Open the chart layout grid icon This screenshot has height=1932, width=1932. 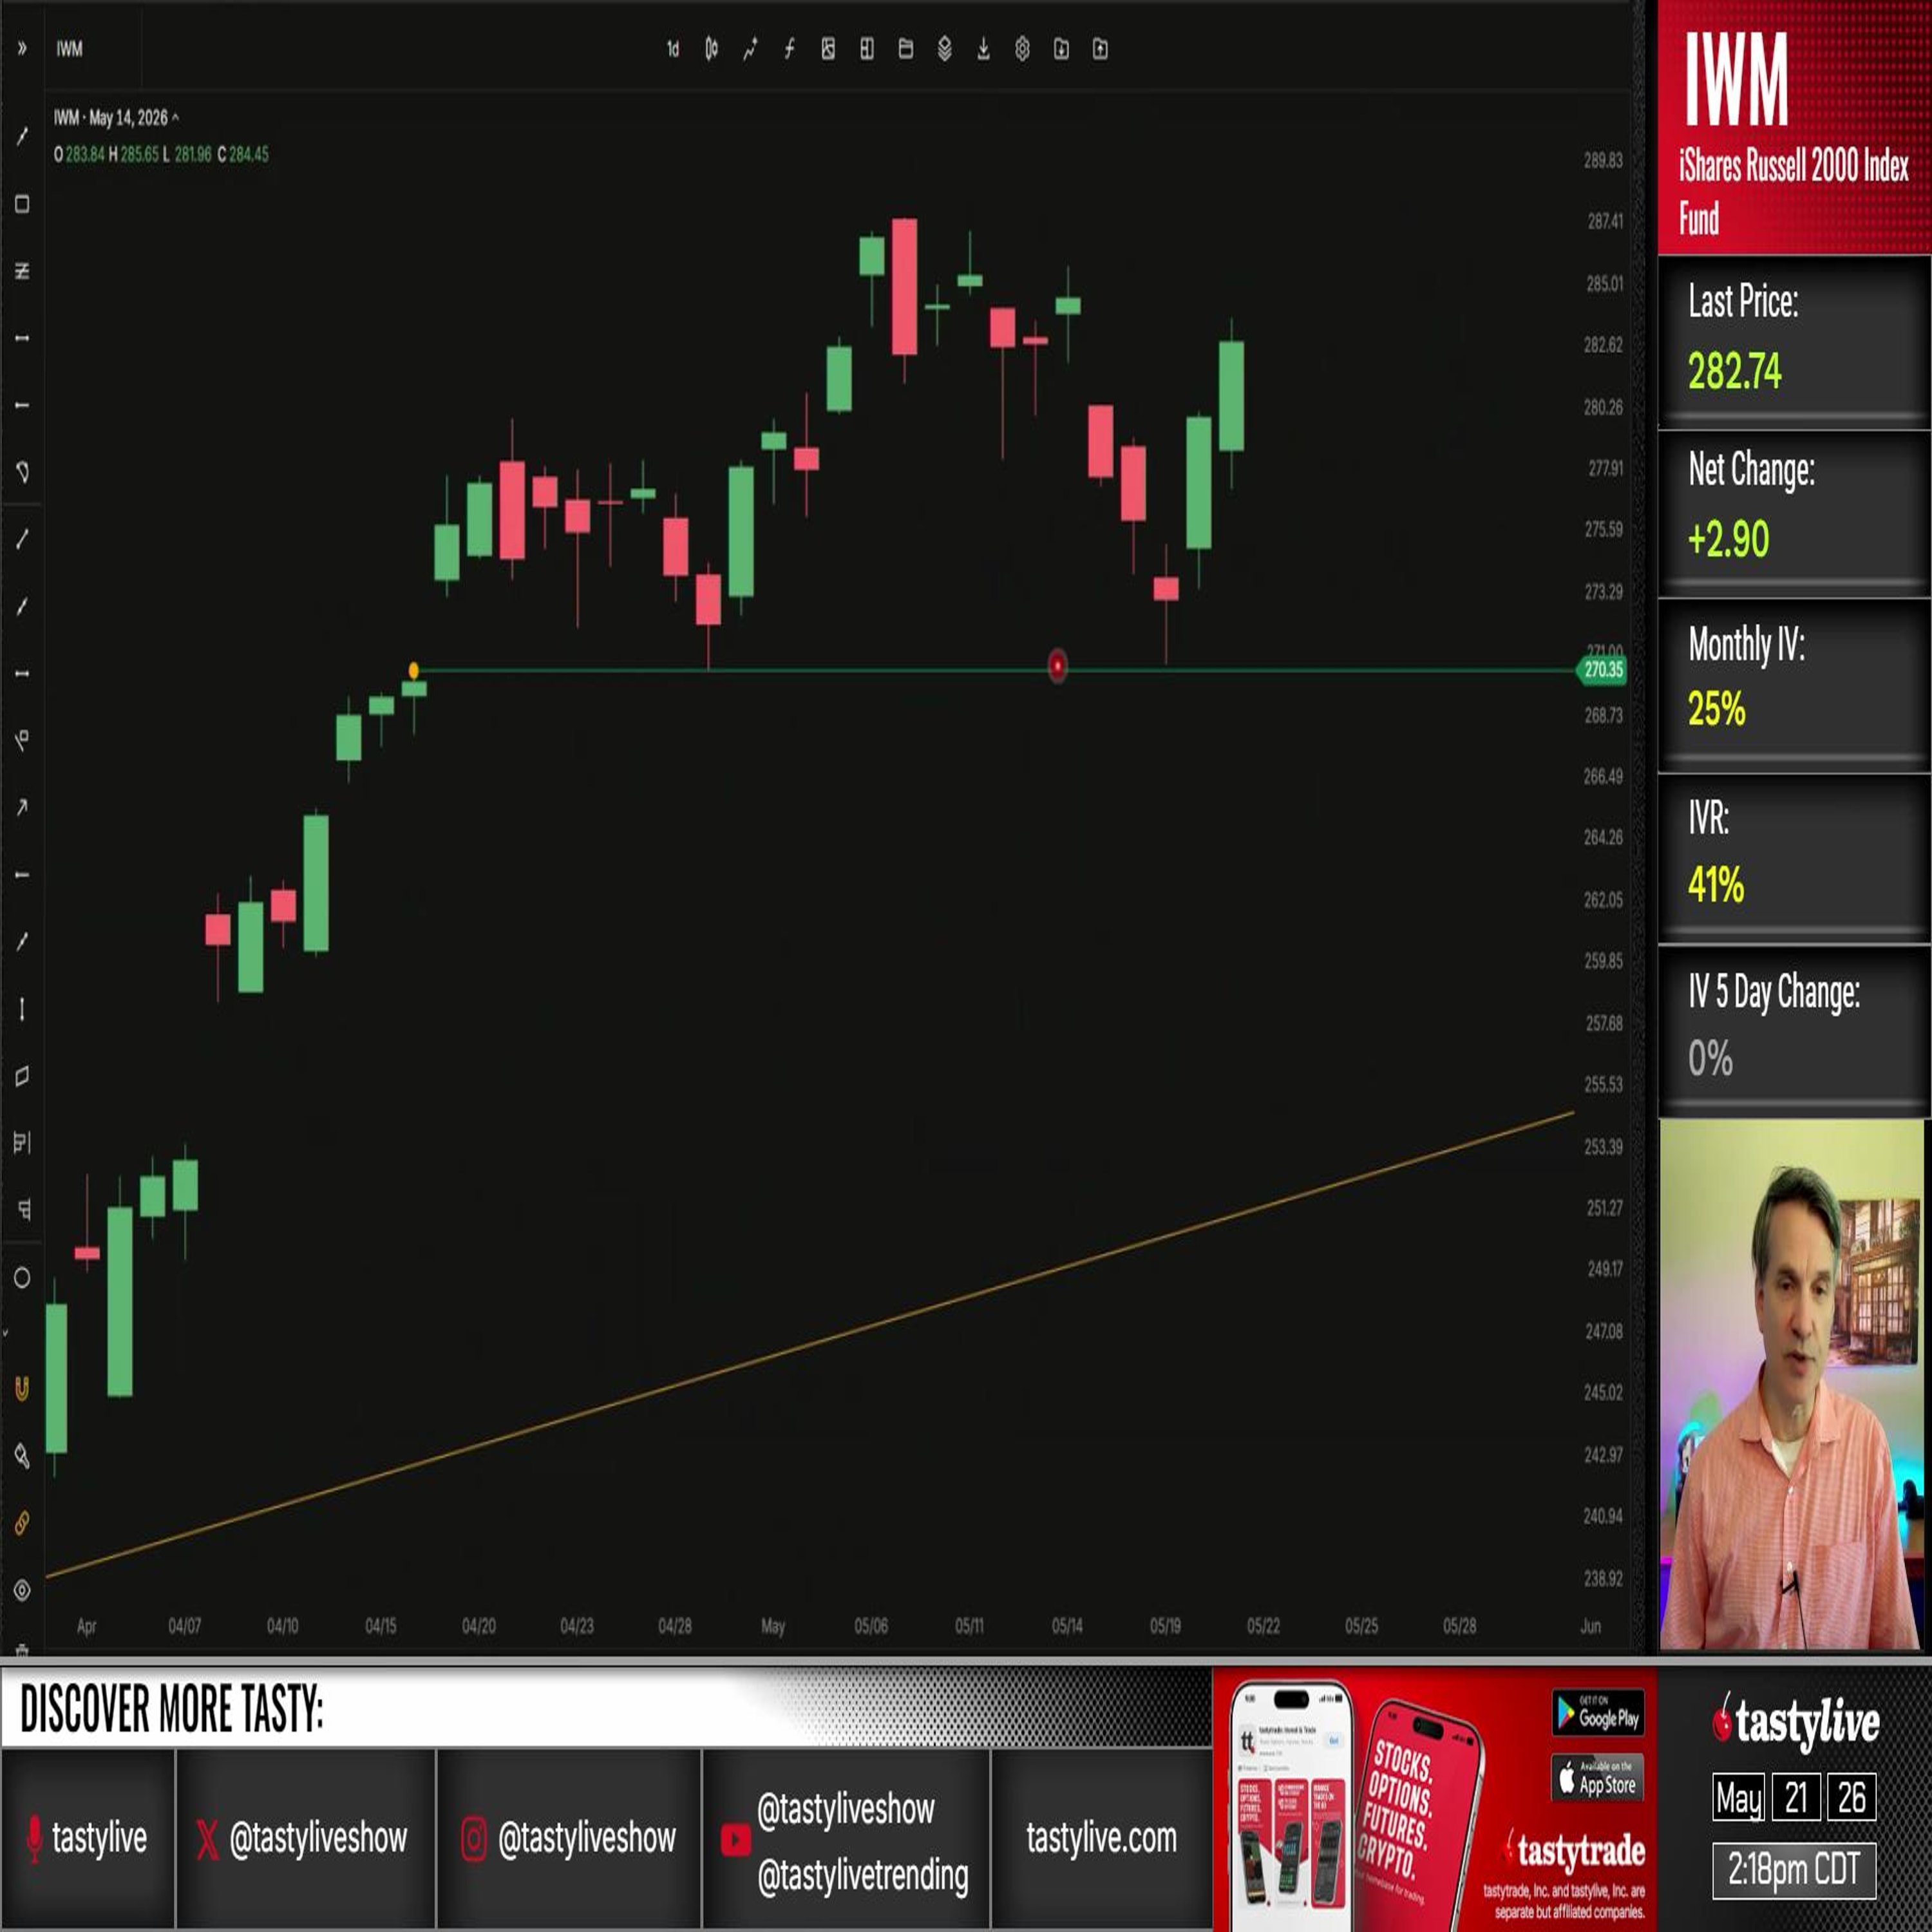point(867,49)
